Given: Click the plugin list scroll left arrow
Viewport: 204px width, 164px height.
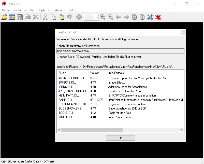Looking at the screenshot, I should [59, 130].
